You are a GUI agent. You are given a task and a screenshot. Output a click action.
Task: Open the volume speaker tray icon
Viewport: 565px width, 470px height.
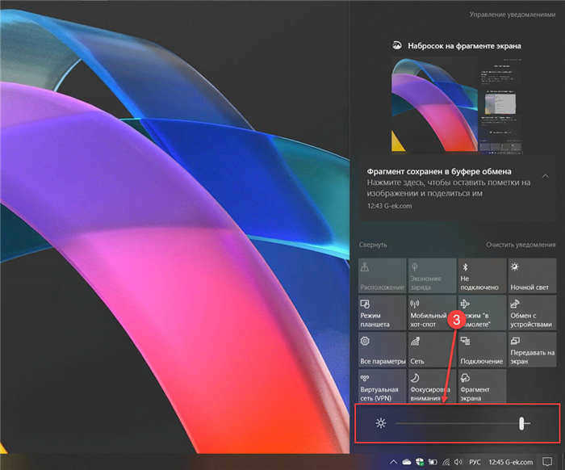pyautogui.click(x=458, y=462)
